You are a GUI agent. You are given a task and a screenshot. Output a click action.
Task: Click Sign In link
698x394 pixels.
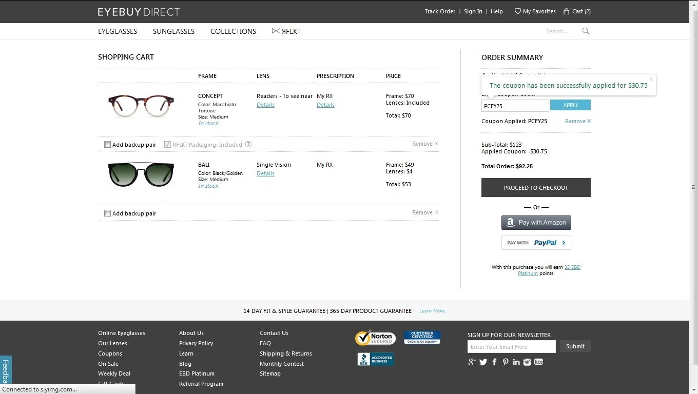coord(473,11)
